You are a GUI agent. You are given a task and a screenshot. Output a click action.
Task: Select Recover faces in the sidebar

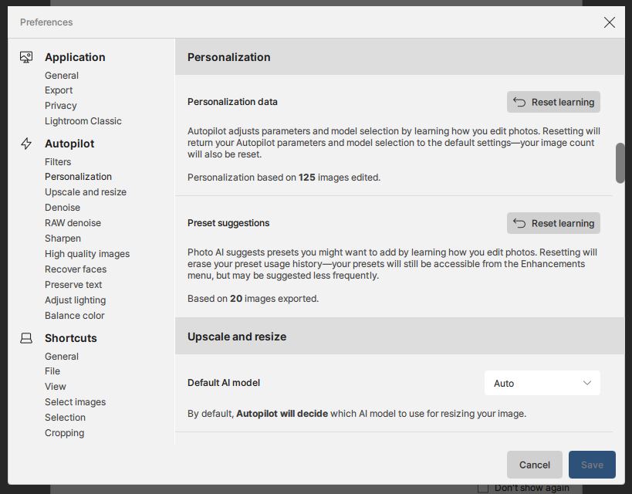click(75, 269)
